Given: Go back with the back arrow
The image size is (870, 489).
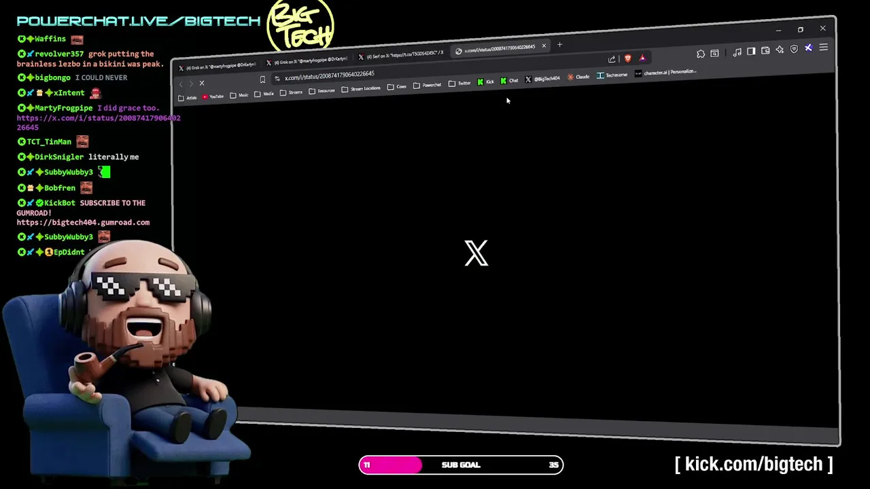Looking at the screenshot, I should click(181, 84).
